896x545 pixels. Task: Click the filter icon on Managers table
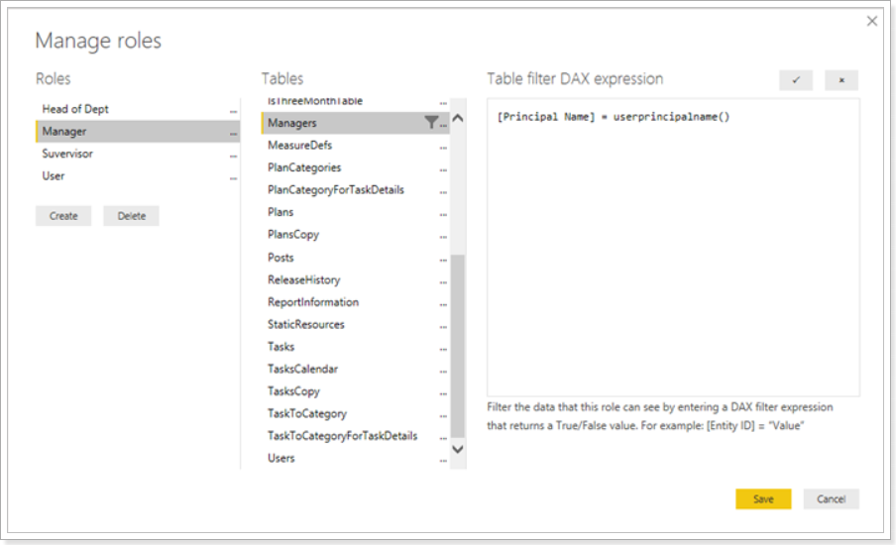431,122
